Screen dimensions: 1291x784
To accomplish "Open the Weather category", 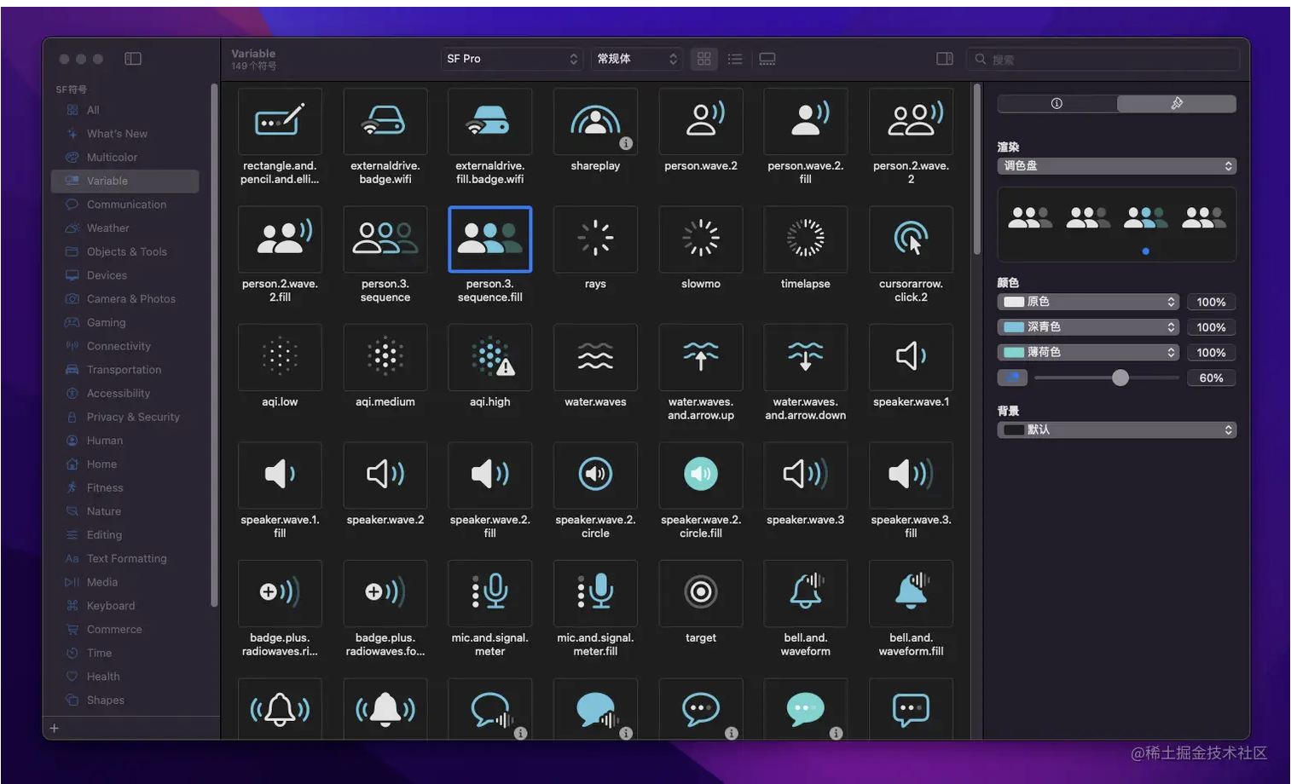I will coord(124,228).
